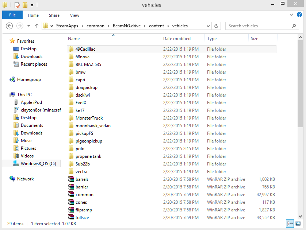
Task: Open Videos folder under This PC
Action: [x=27, y=156]
